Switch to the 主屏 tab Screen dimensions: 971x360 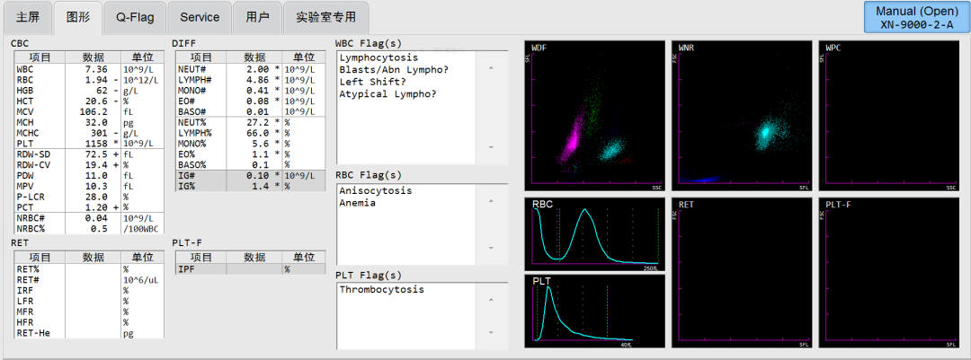point(28,17)
